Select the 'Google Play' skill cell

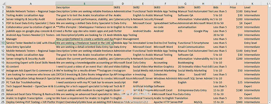coord(203,31)
